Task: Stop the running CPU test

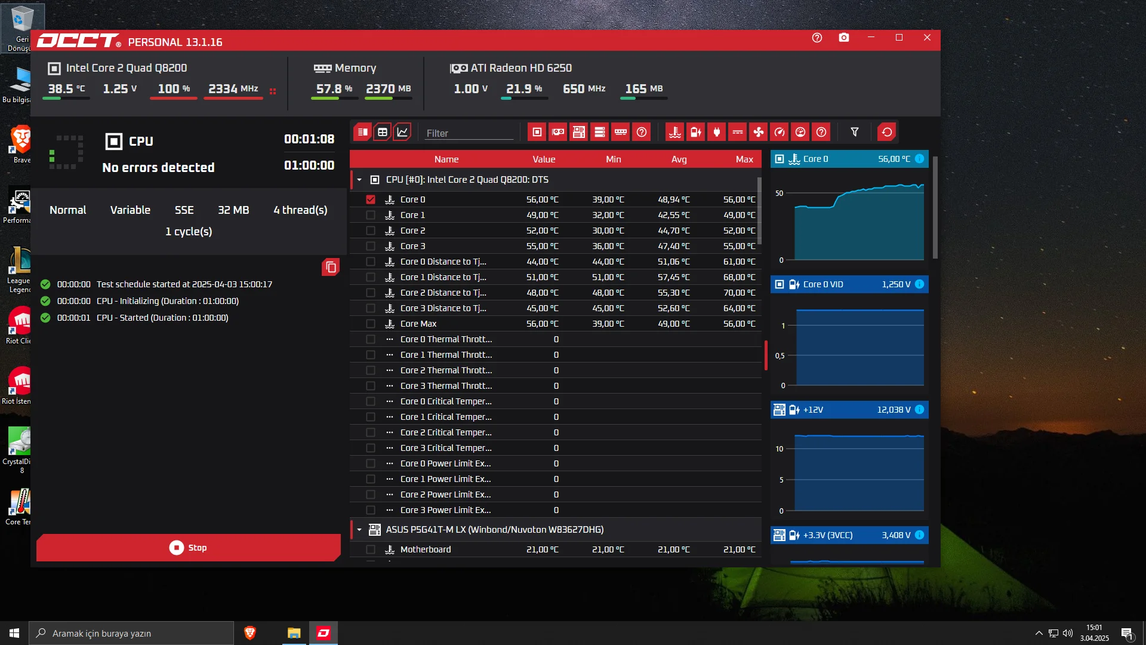Action: pyautogui.click(x=189, y=548)
